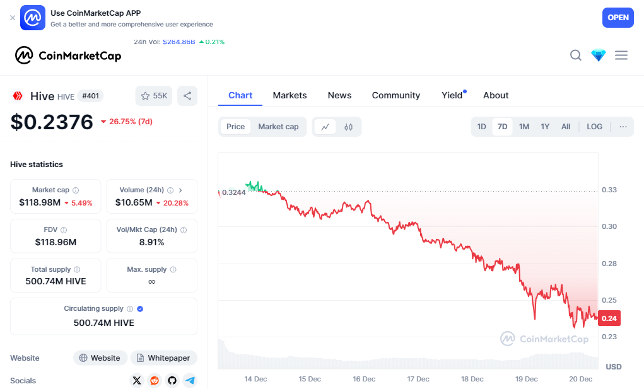Expand the Volume (24h) chevron arrow
This screenshot has height=389, width=644.
pyautogui.click(x=180, y=190)
